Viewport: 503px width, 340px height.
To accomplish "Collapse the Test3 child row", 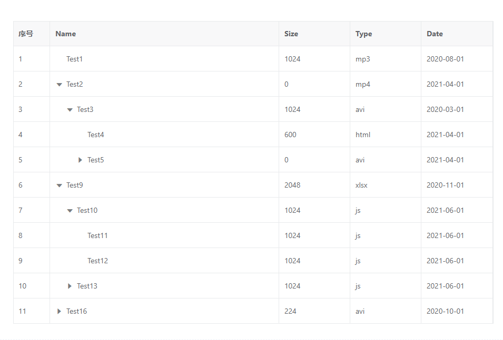I will [70, 110].
